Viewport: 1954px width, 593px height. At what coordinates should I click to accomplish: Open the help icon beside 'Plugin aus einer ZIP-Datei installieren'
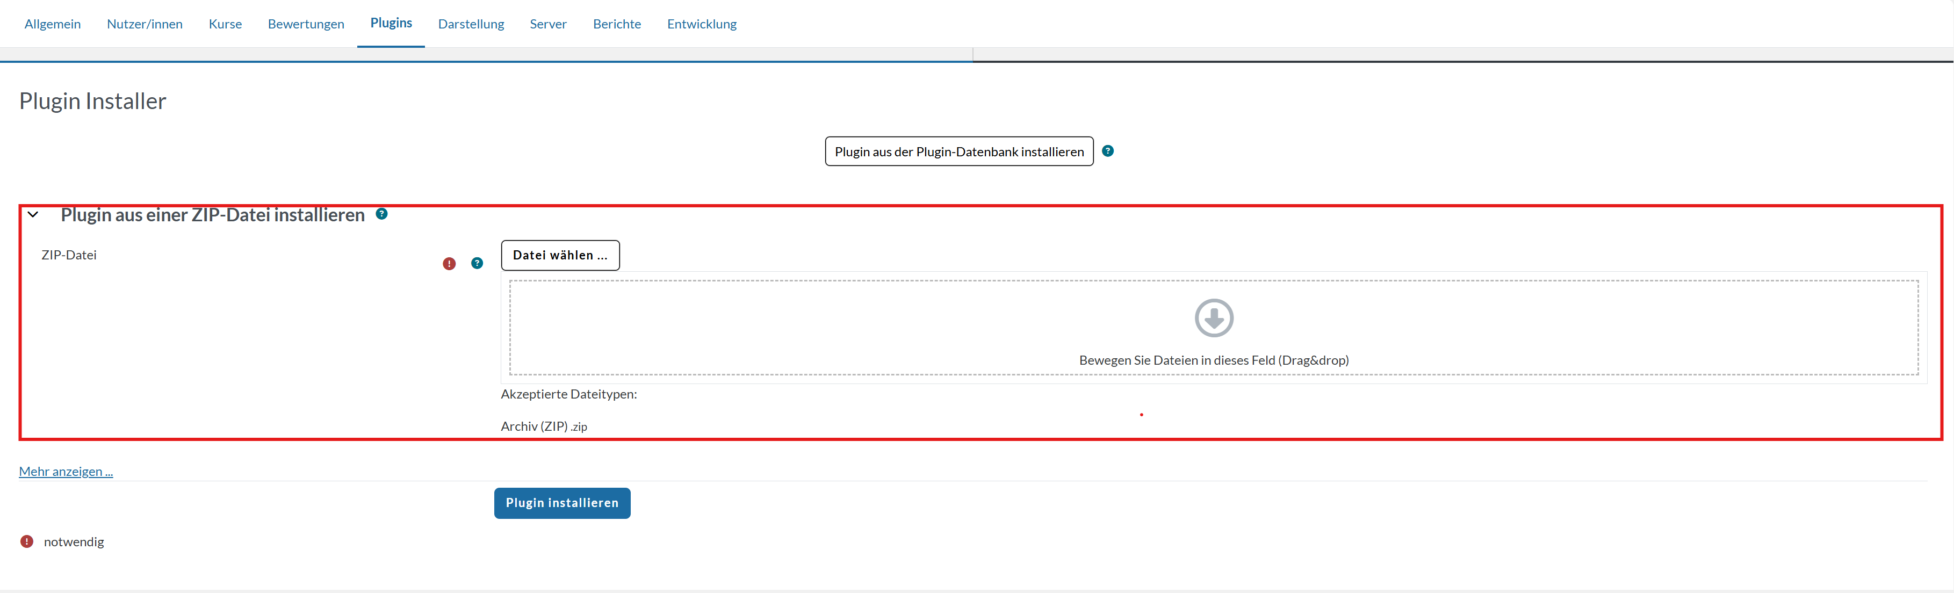point(381,214)
